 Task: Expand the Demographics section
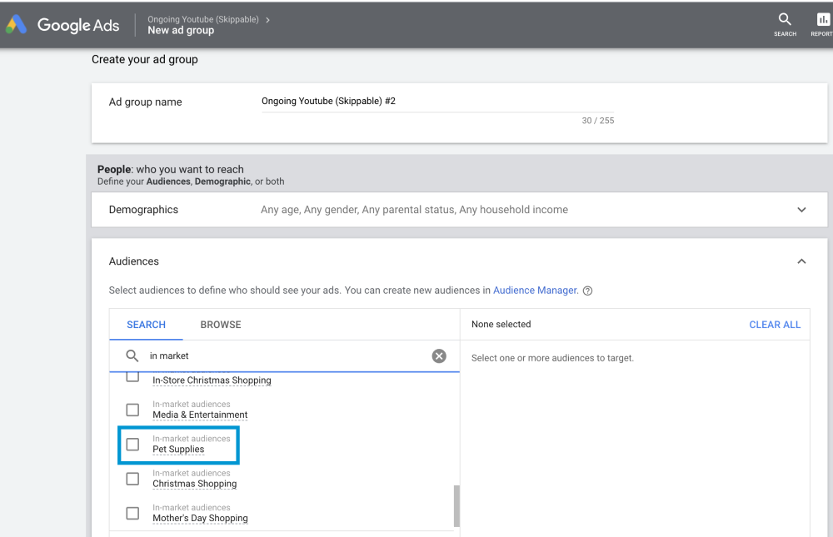click(801, 210)
